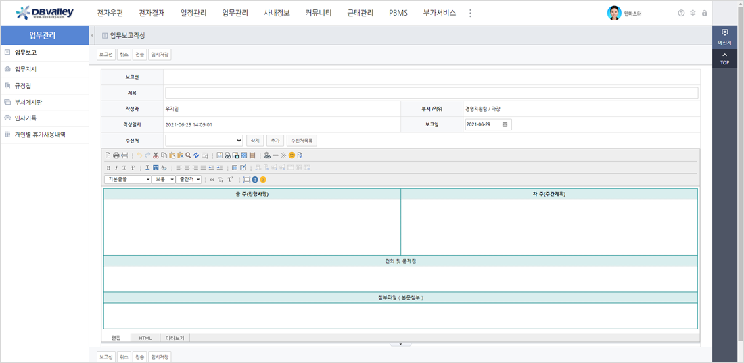Click into the 제목 title input field
This screenshot has height=363, width=744.
[x=432, y=93]
